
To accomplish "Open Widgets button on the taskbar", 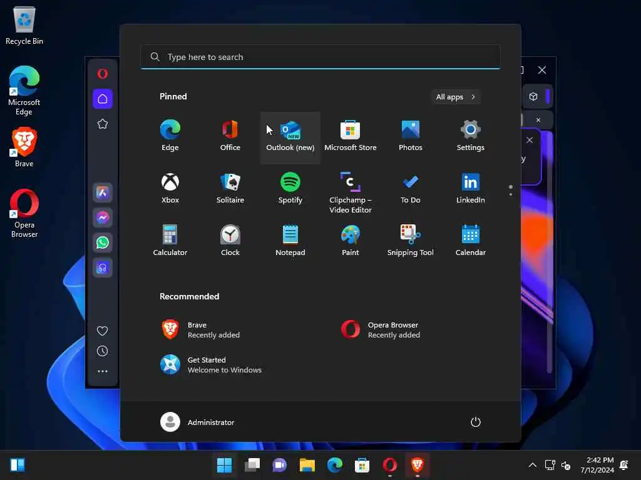I will pos(18,465).
